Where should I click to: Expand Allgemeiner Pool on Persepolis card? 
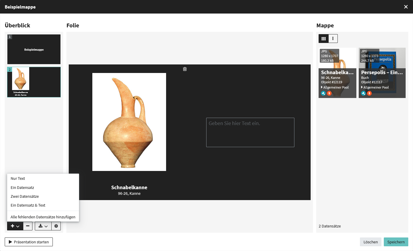(375, 87)
